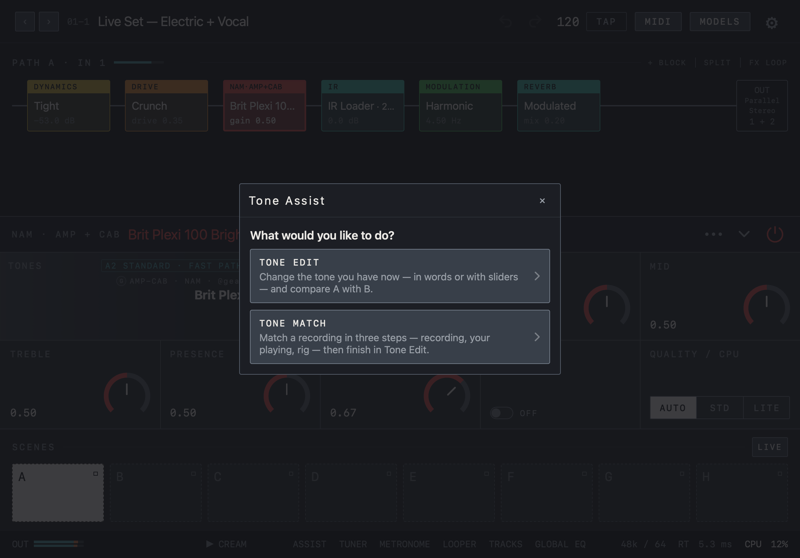The image size is (800, 558).
Task: Collapse the amp editor chevron
Action: 744,234
